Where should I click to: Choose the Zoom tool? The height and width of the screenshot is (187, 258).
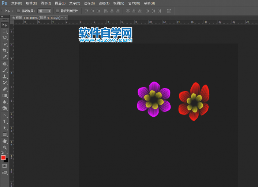(x=5, y=147)
